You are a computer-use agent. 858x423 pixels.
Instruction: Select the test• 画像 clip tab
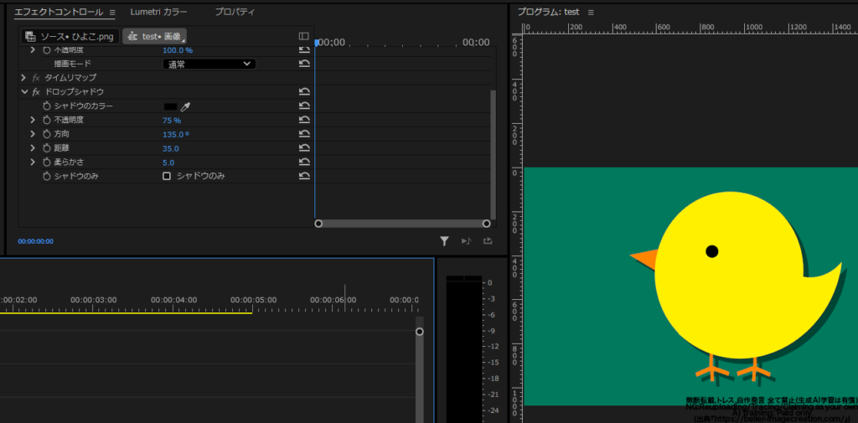tap(155, 37)
